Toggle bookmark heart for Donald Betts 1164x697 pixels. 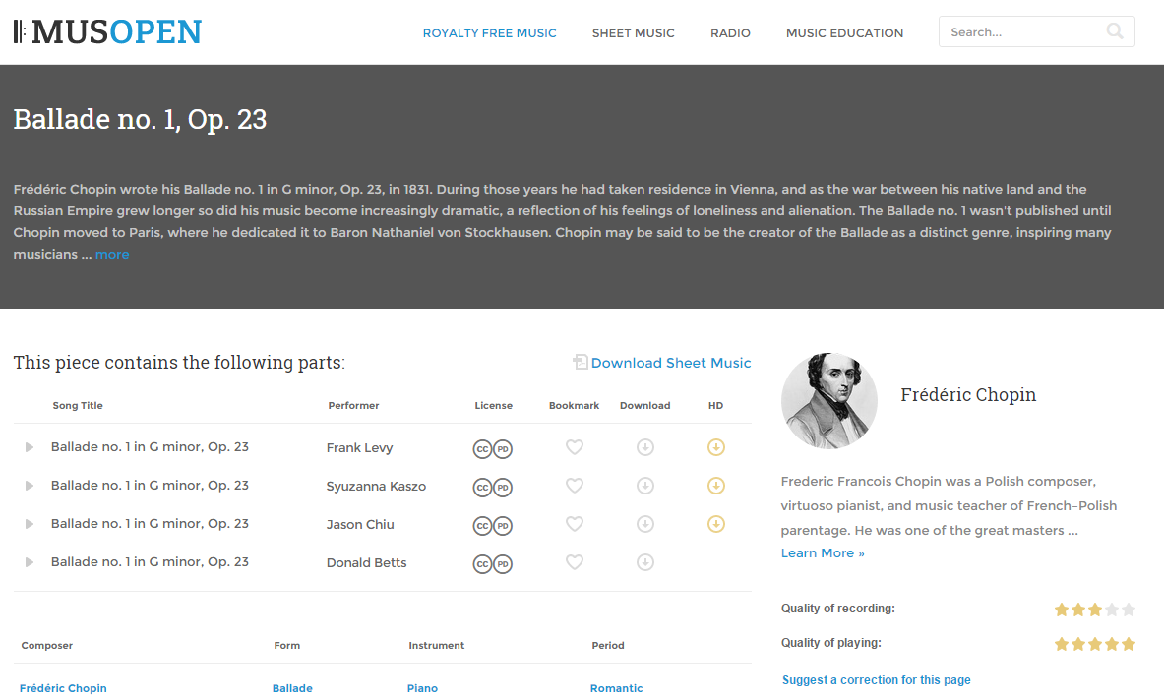click(575, 562)
